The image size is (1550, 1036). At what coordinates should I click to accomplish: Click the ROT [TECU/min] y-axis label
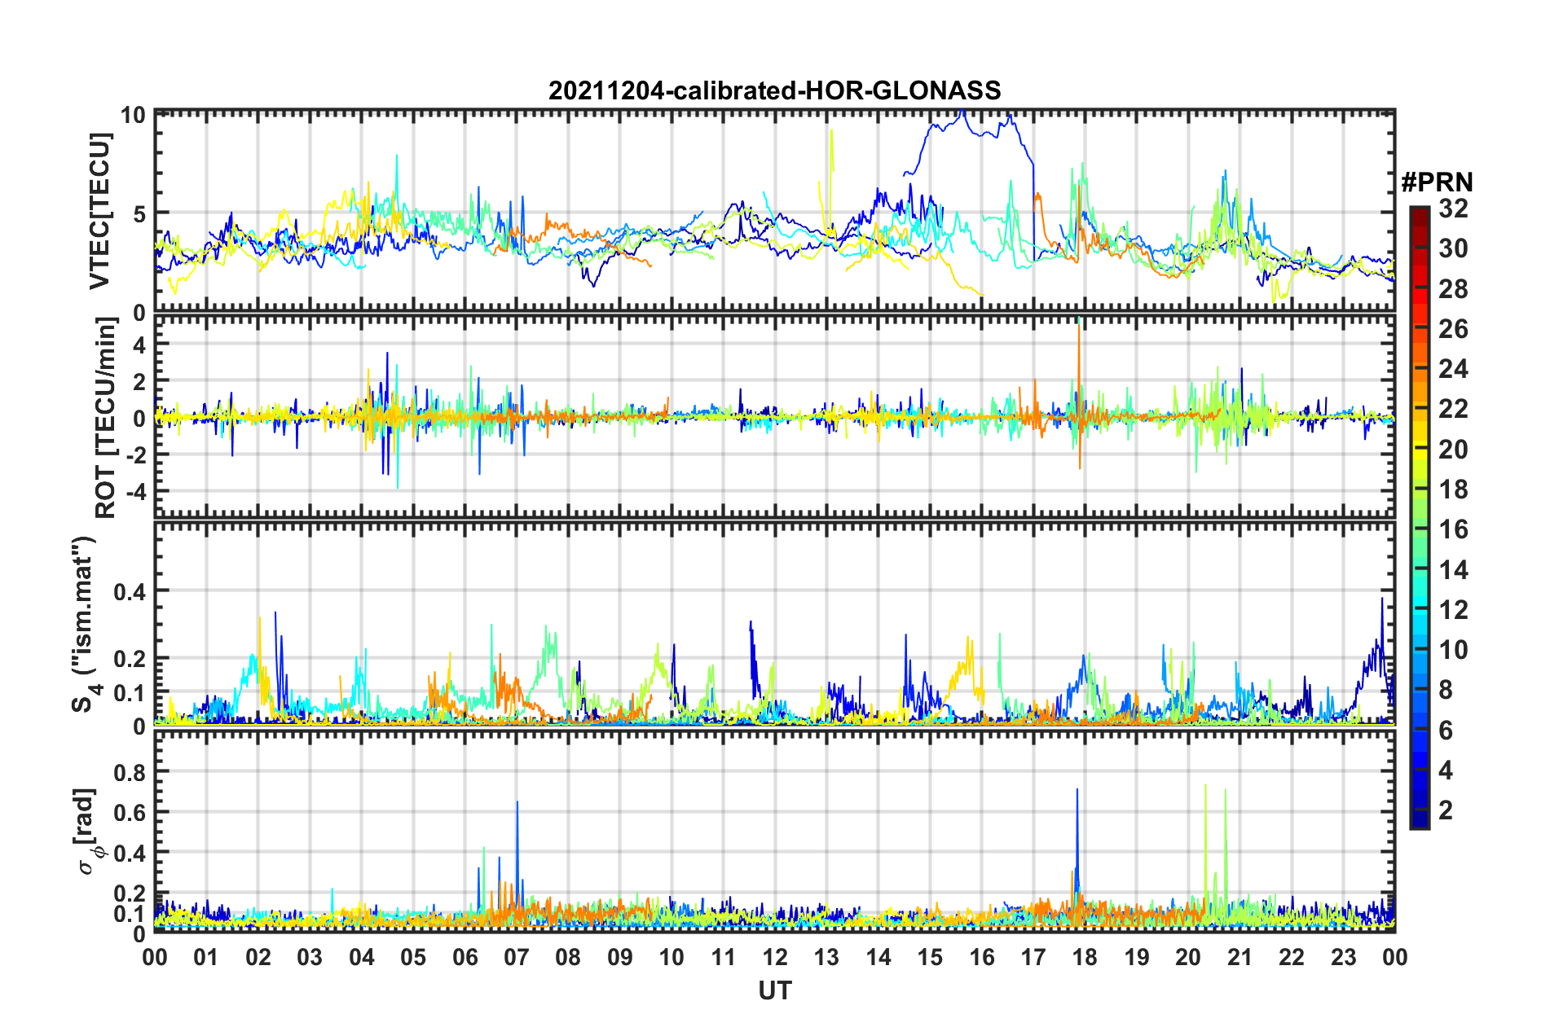pos(105,418)
